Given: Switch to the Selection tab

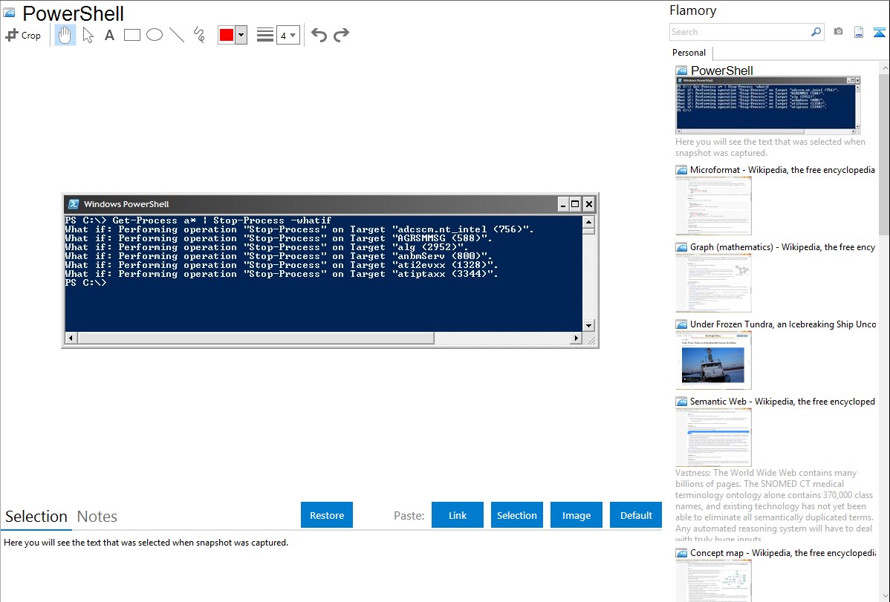Looking at the screenshot, I should 36,517.
